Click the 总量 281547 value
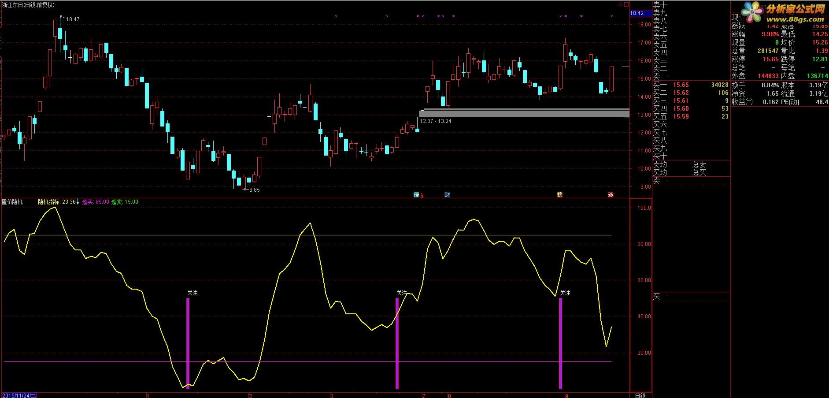Image resolution: width=829 pixels, height=398 pixels. [768, 51]
